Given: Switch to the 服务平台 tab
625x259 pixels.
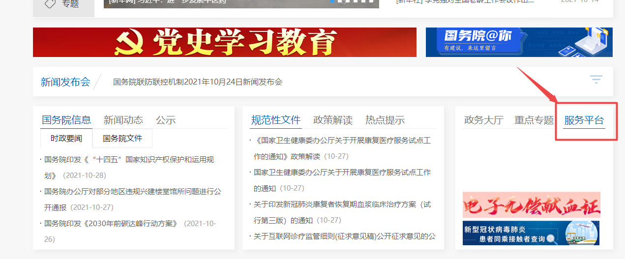Looking at the screenshot, I should point(584,120).
